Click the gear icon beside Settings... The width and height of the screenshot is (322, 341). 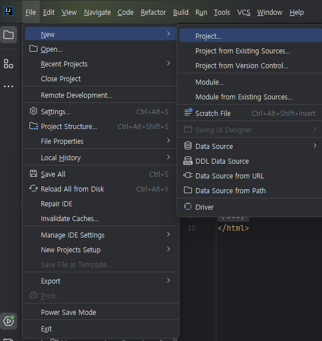click(34, 111)
